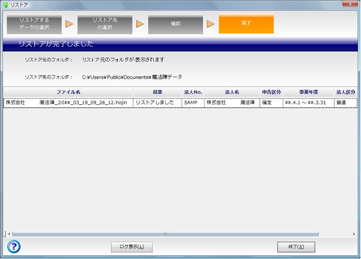Select the 確認 step
Screen dimensions: 361x259
[175, 24]
